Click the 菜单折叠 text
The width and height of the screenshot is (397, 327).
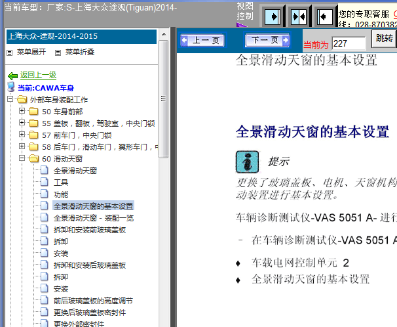point(80,53)
